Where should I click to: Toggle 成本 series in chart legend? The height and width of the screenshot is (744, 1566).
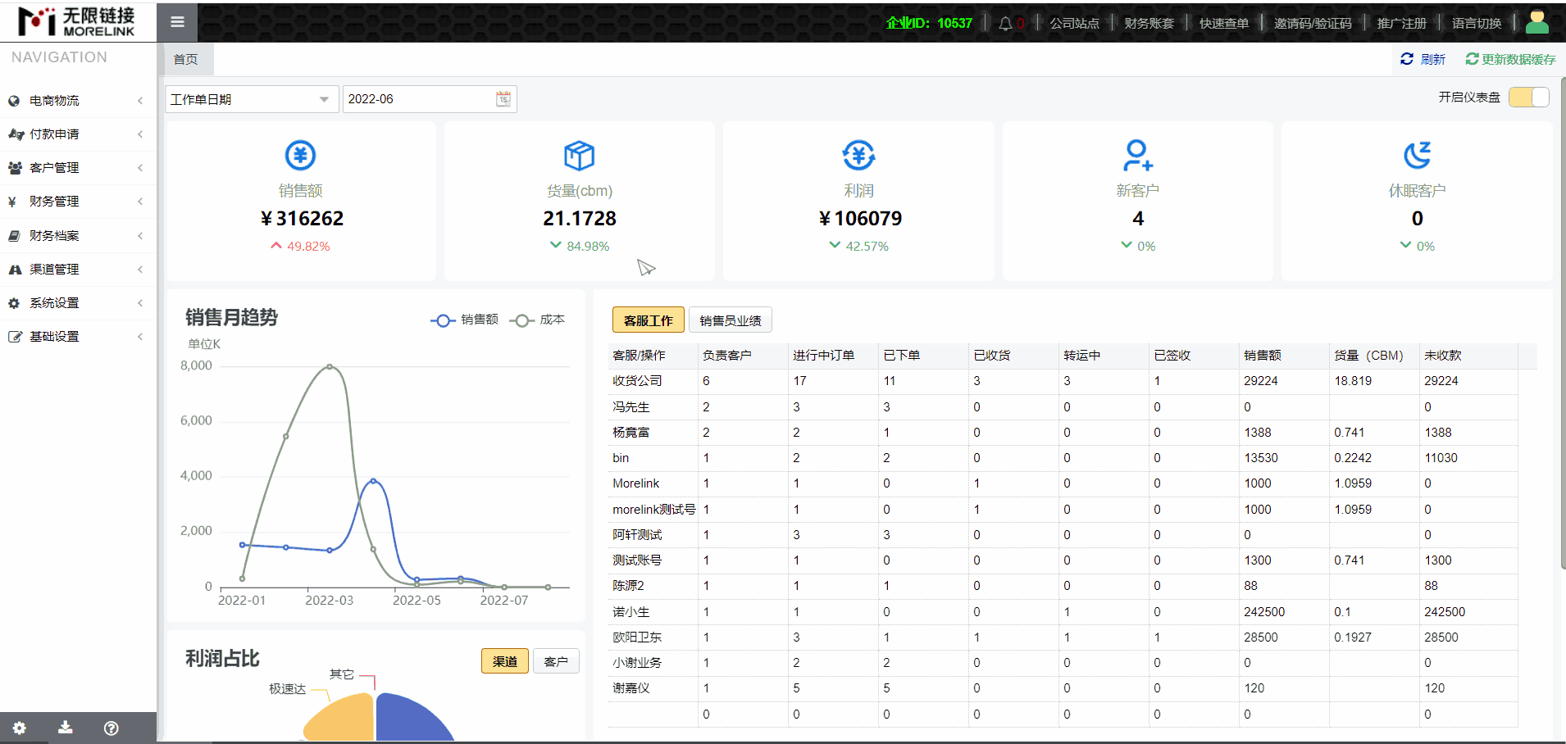[x=538, y=320]
